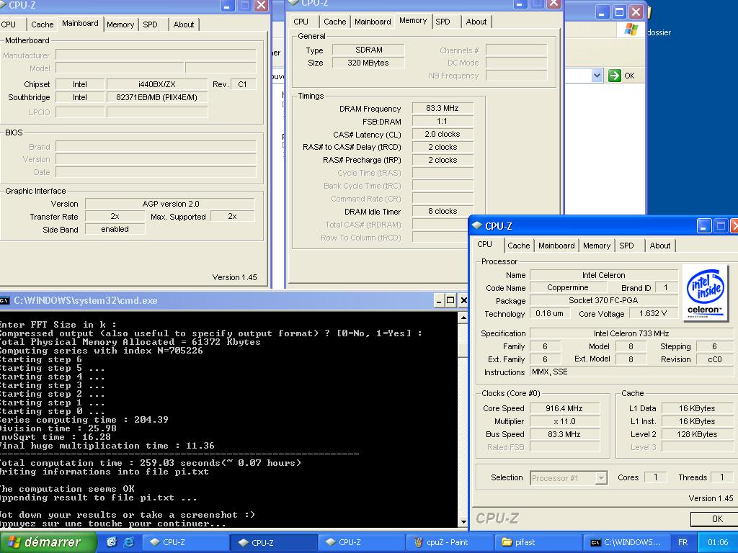The width and height of the screenshot is (738, 553).
Task: Select the Cache tab in the mainboard CPU-Z window
Action: pyautogui.click(x=42, y=24)
